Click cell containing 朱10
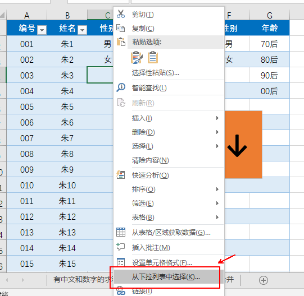Image resolution: width=304 pixels, height=296 pixels. click(x=67, y=185)
